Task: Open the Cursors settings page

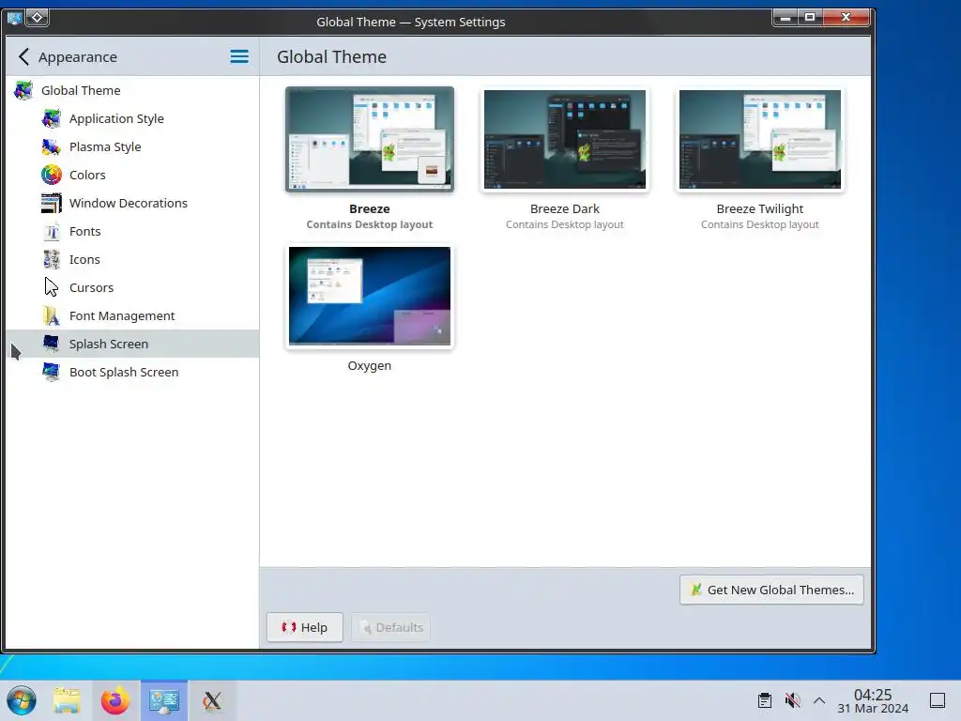Action: 131,287
